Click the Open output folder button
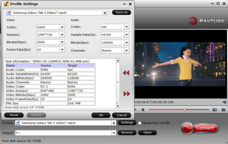The image size is (228, 144). click(147, 133)
